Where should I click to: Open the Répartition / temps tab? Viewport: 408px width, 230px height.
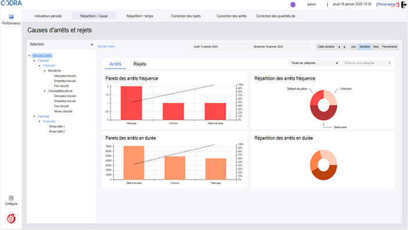[140, 16]
